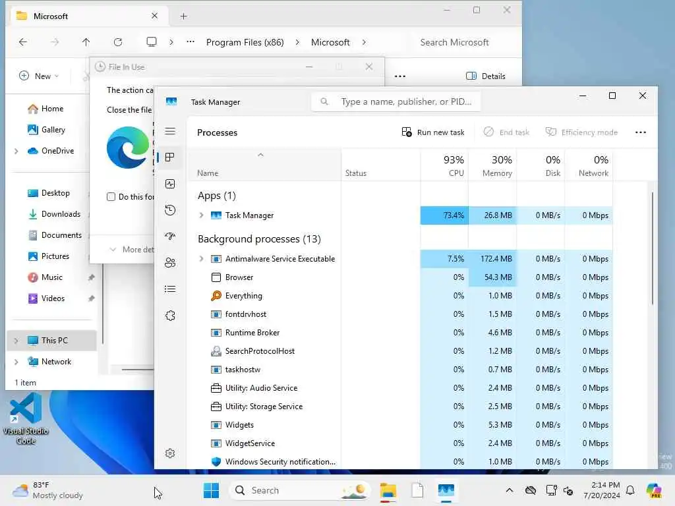The width and height of the screenshot is (675, 506).
Task: Expand Antimalware Service Executable row
Action: tap(201, 258)
